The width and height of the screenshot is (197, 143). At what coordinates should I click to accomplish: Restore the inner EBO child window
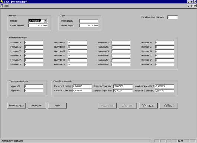[x=191, y=6]
